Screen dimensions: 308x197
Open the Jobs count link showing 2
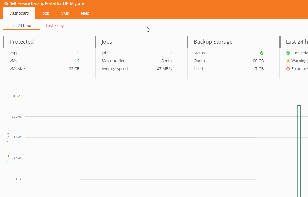(170, 53)
